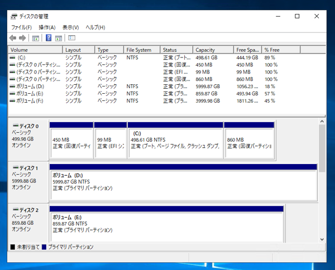Select the ディスク 0 disk label

pyautogui.click(x=28, y=140)
